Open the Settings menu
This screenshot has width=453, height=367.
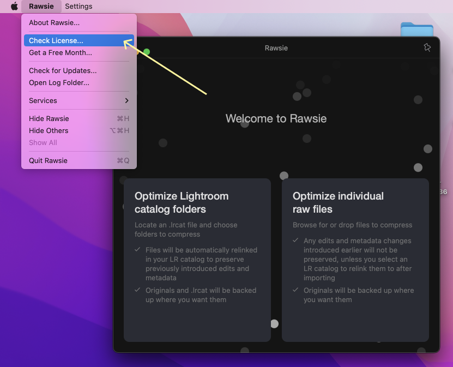pos(78,6)
